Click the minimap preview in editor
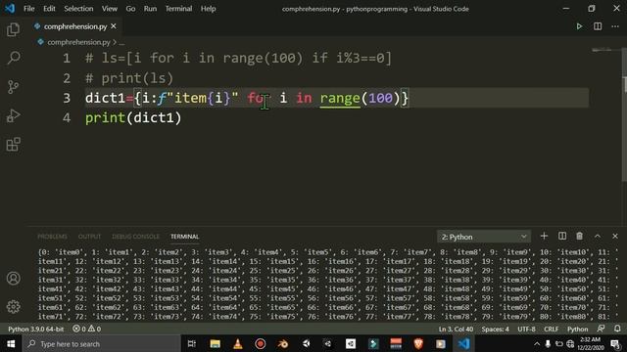This screenshot has width=627, height=352. click(602, 51)
